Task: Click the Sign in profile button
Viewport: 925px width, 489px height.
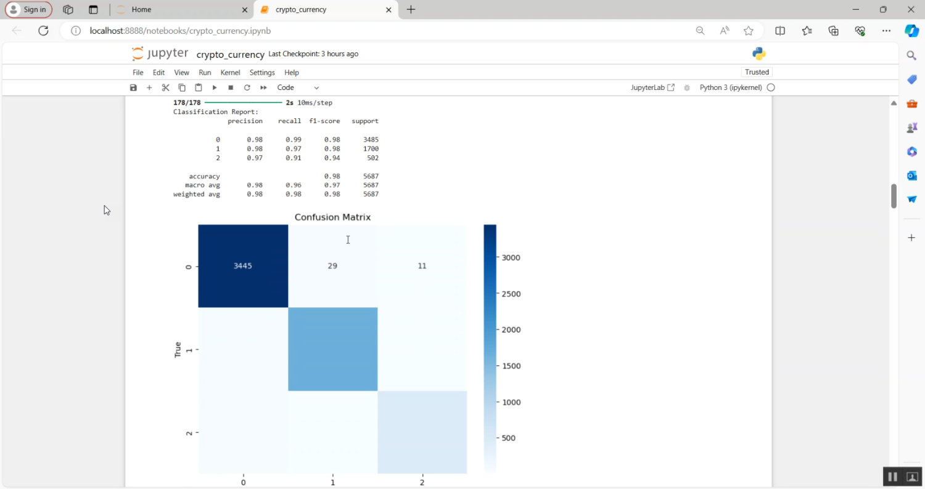Action: pyautogui.click(x=28, y=10)
